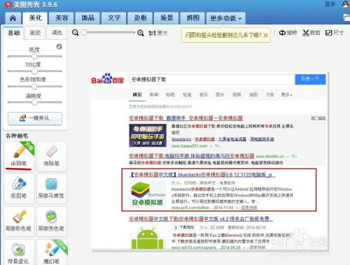Select the 调色 sub-tab
The height and width of the screenshot is (265, 350).
pos(57,33)
